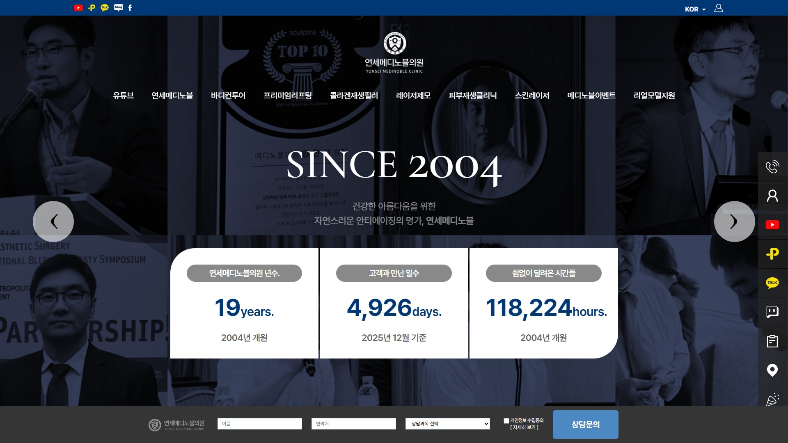The width and height of the screenshot is (788, 443).
Task: Expand the KOR language dropdown
Action: click(695, 9)
